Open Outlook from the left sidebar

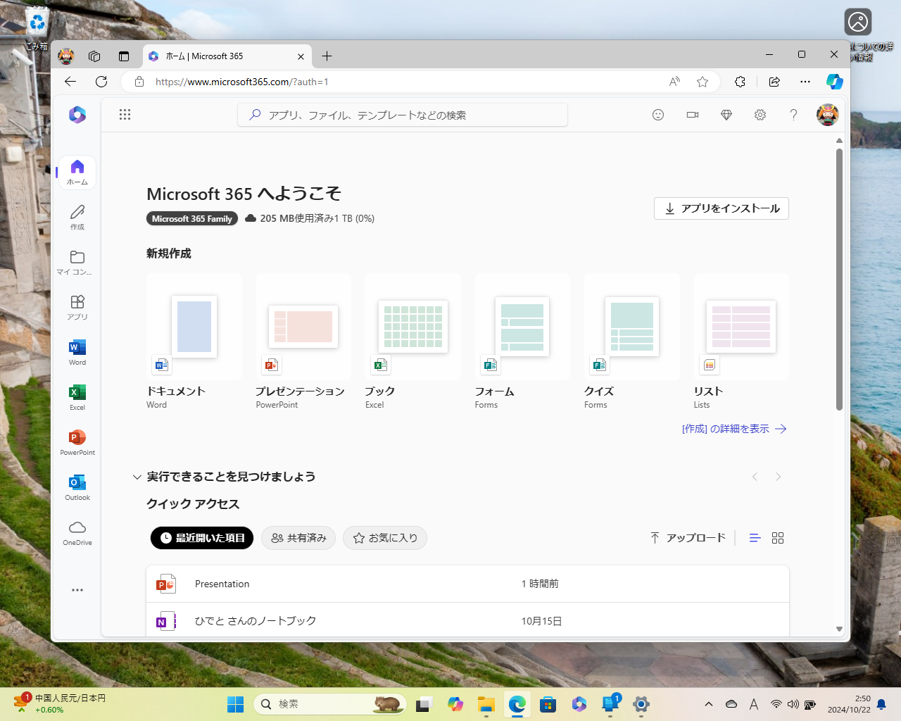77,487
